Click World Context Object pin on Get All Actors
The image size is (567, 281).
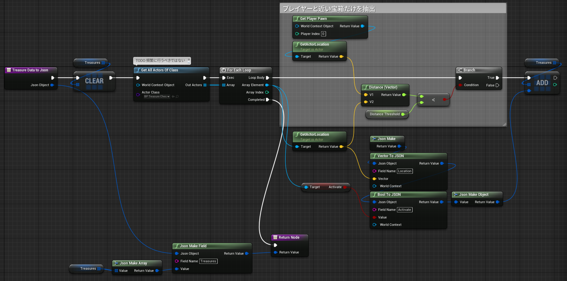[x=138, y=85]
